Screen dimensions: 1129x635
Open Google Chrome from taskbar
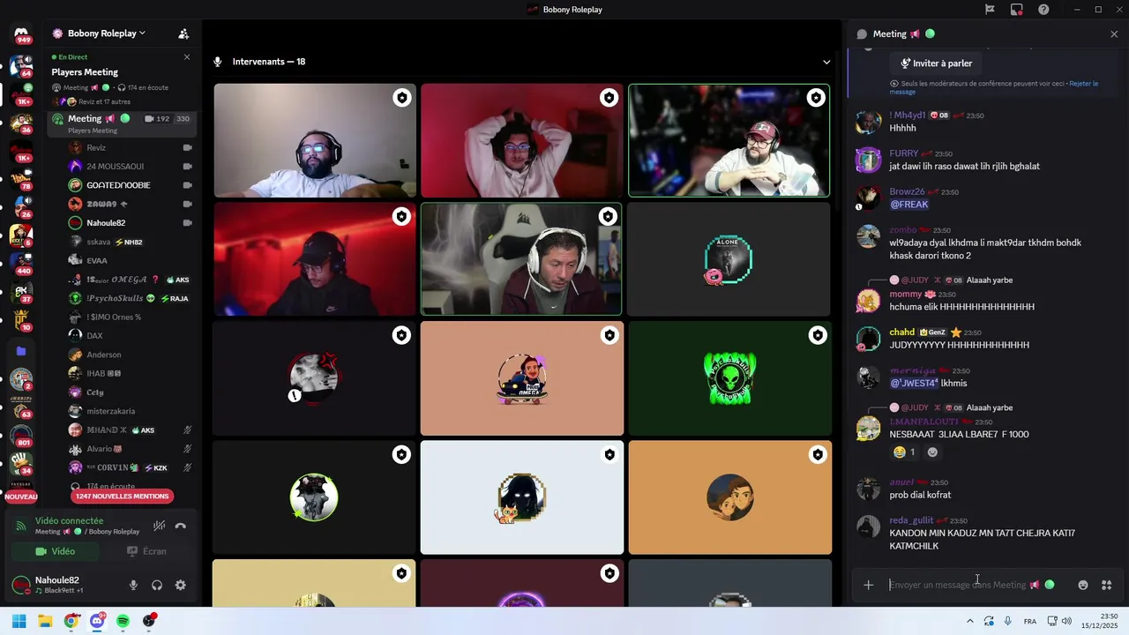pos(71,621)
